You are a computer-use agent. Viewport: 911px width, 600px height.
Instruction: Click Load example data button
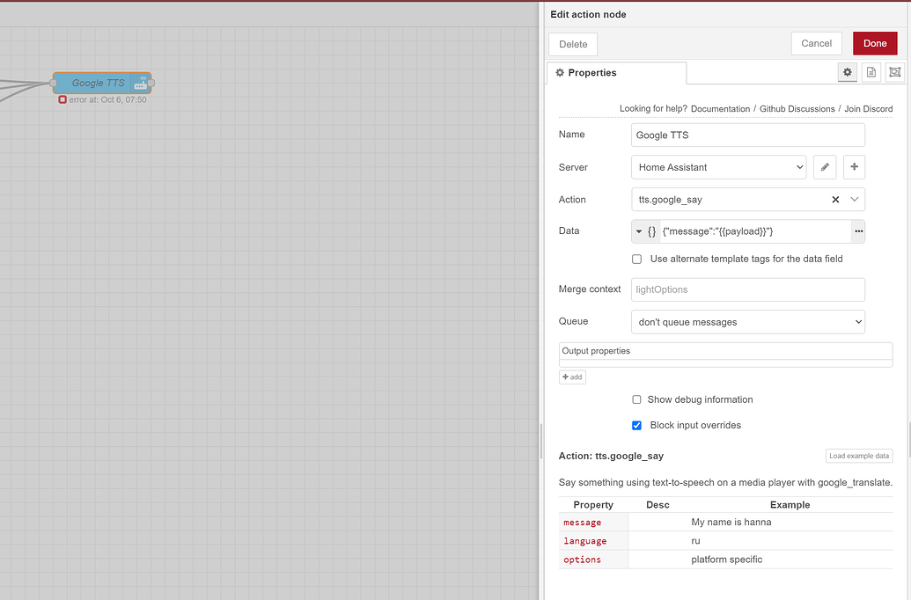coord(859,456)
